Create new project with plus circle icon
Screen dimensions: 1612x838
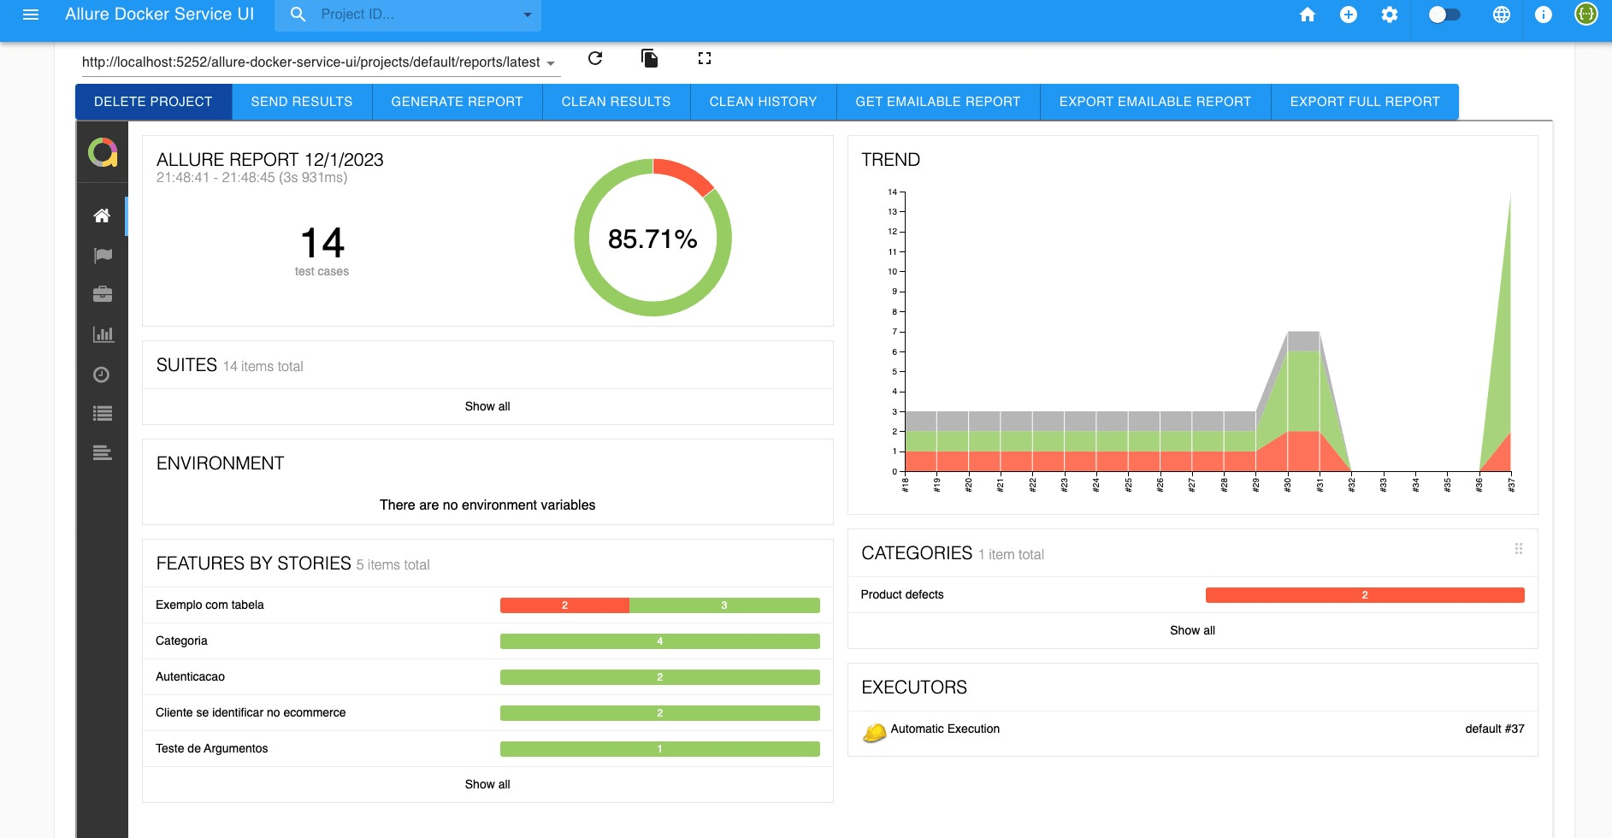pos(1349,15)
